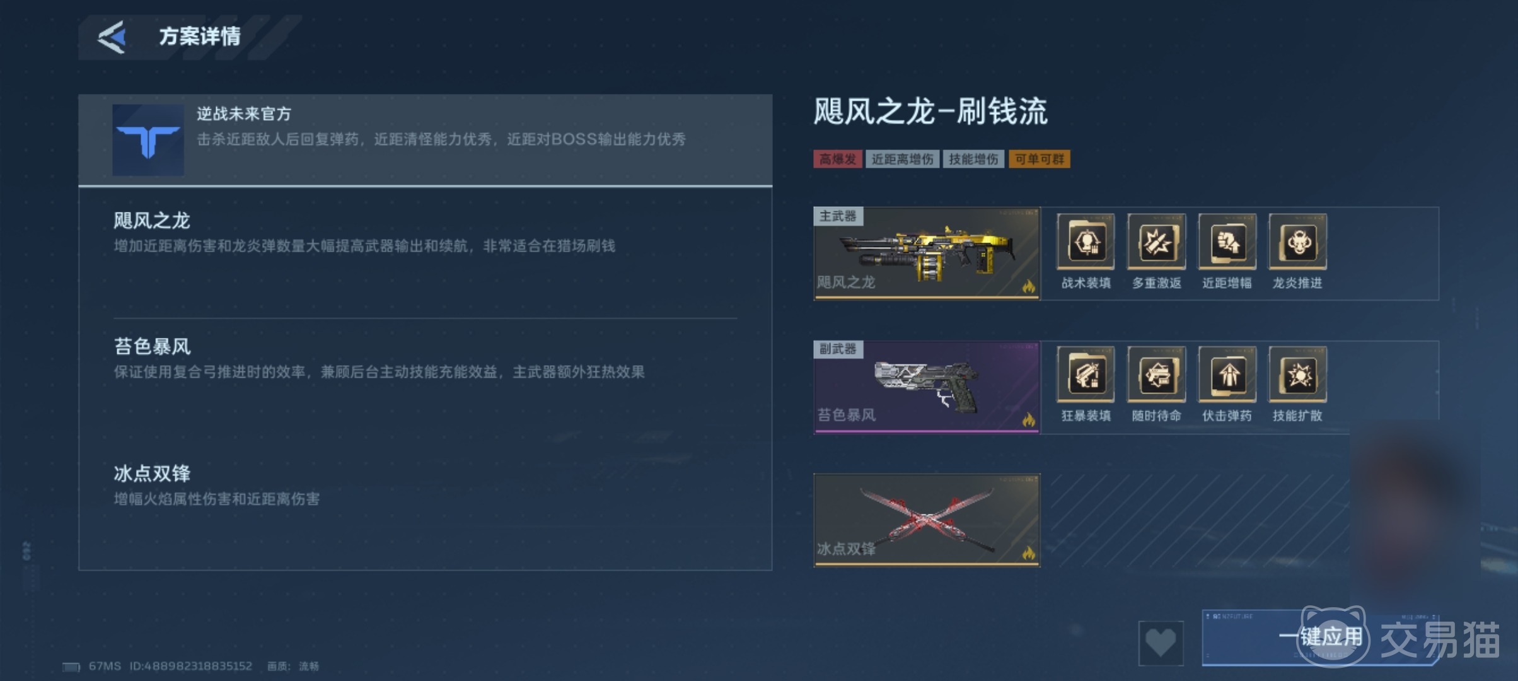1518x681 pixels.
Task: Select the 近距增幅 plugin icon
Action: (1227, 242)
